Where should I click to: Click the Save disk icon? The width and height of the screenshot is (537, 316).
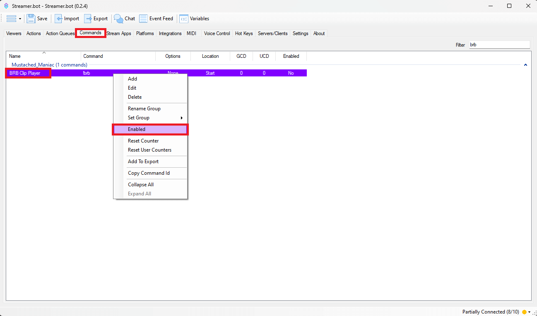pos(31,19)
